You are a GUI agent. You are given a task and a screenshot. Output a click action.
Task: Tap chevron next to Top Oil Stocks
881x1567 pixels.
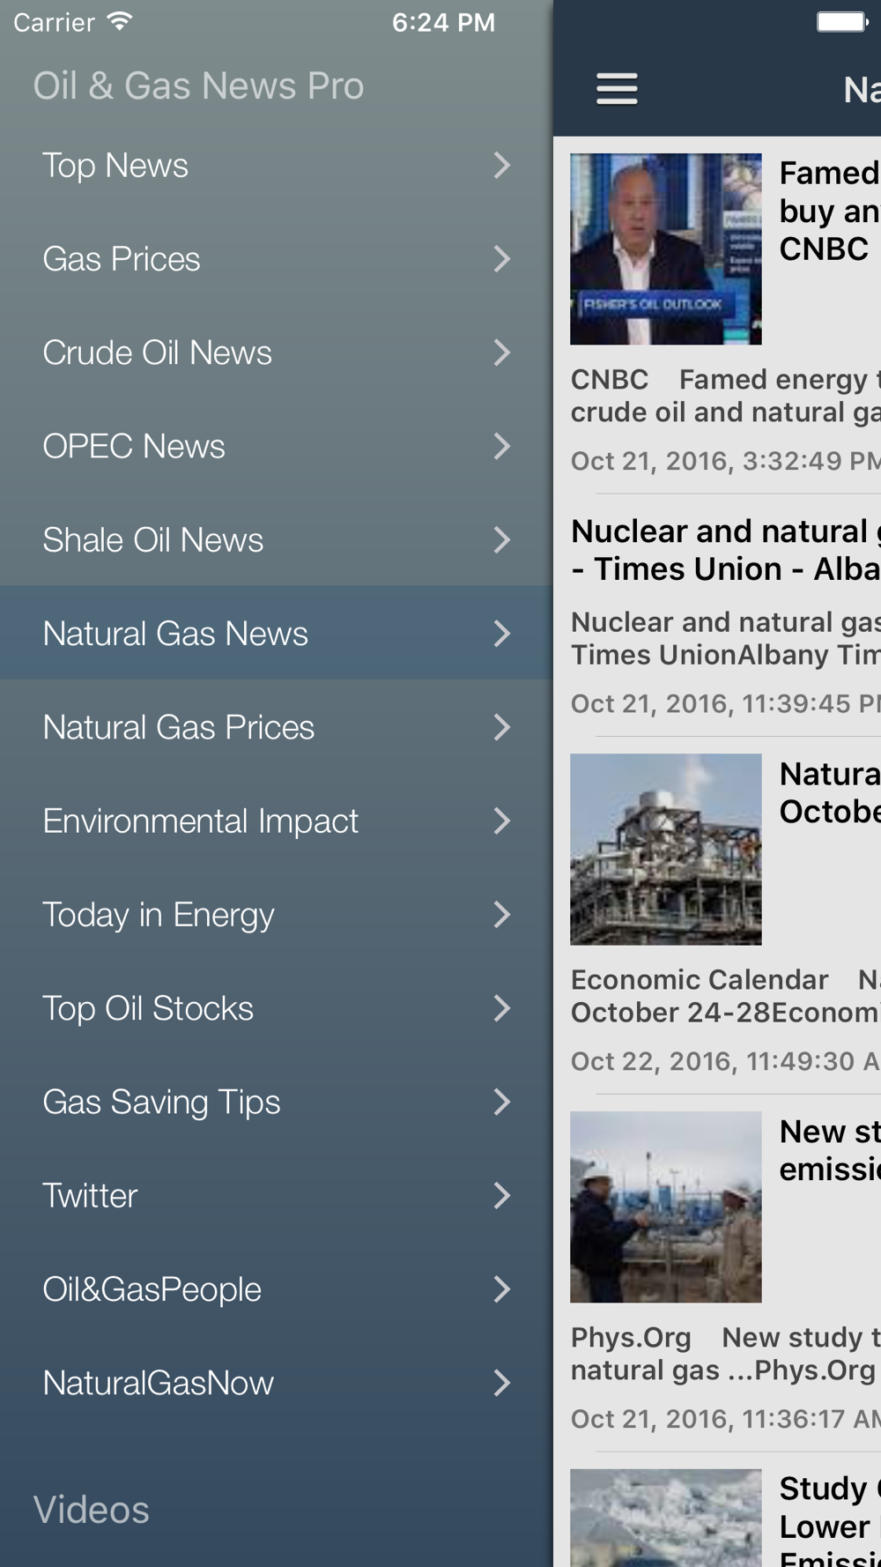tap(502, 1008)
